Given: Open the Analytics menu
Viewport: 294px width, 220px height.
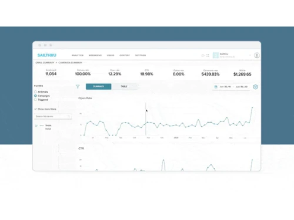Looking at the screenshot, I should pyautogui.click(x=78, y=55).
